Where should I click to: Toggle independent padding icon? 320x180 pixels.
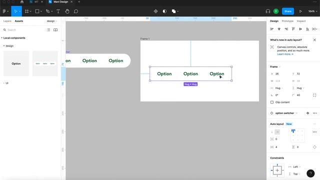314,147
